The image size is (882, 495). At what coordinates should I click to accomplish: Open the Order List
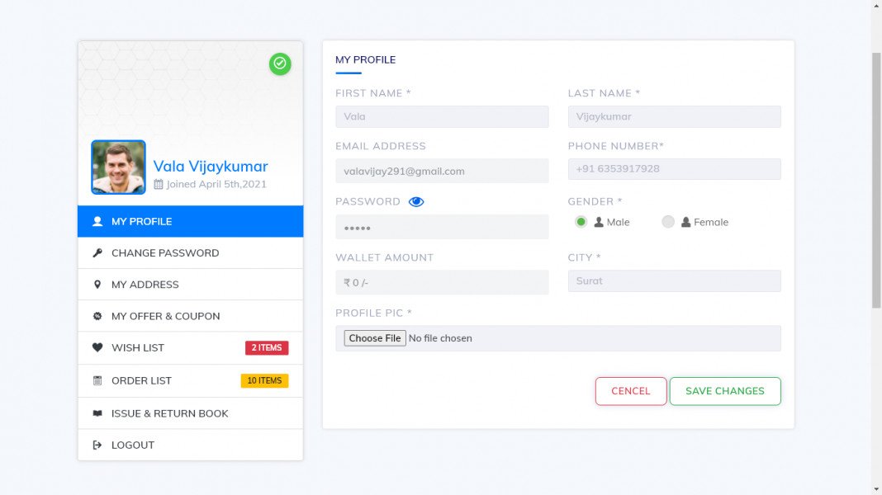(x=190, y=380)
